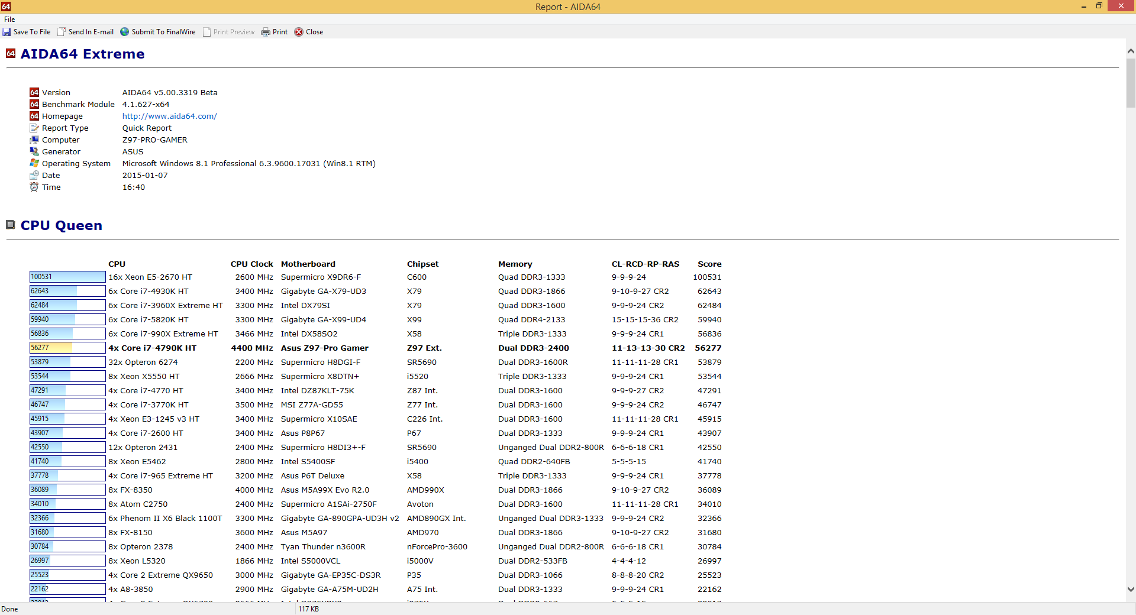Click the 4x A8-3850 entry
The height and width of the screenshot is (615, 1136).
(x=130, y=589)
